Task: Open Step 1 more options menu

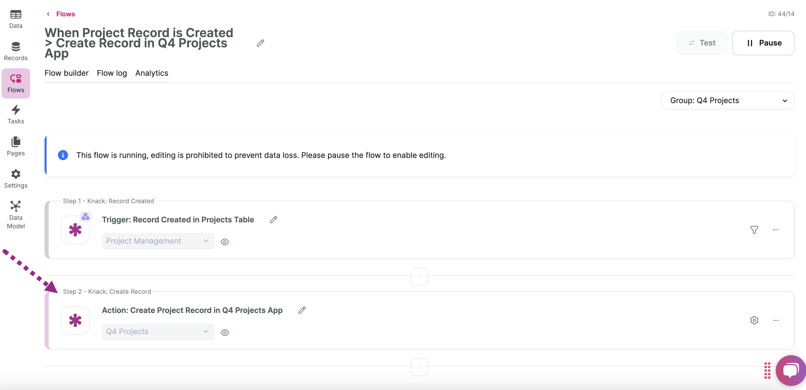Action: 776,230
